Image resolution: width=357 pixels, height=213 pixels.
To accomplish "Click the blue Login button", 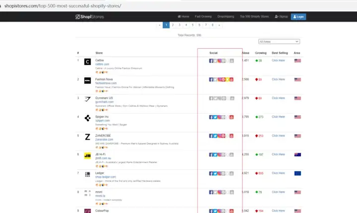I will pos(298,17).
